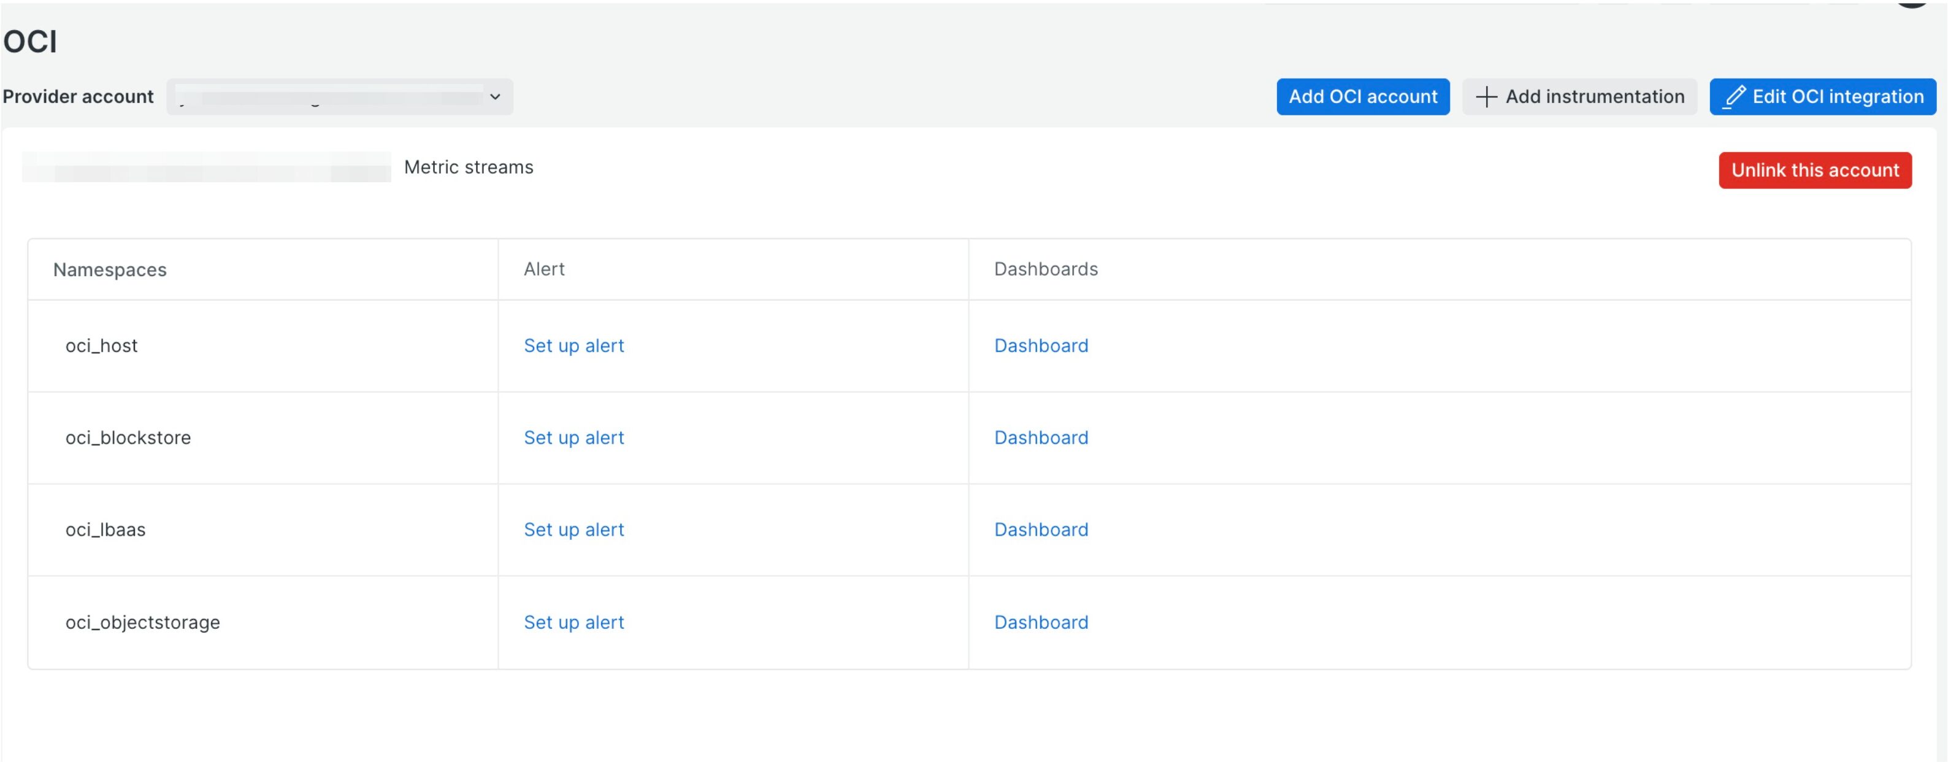Open Edit OCI integration
Viewport: 1948px width, 762px height.
(x=1822, y=96)
